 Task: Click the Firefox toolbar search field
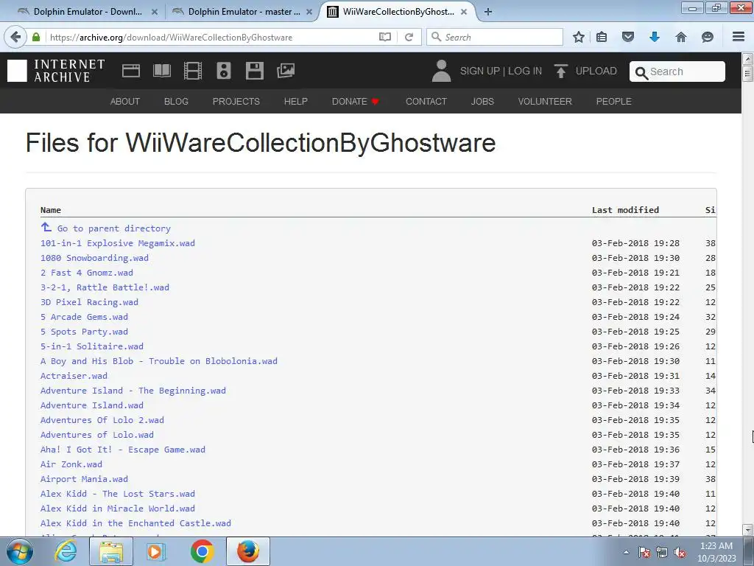(494, 37)
